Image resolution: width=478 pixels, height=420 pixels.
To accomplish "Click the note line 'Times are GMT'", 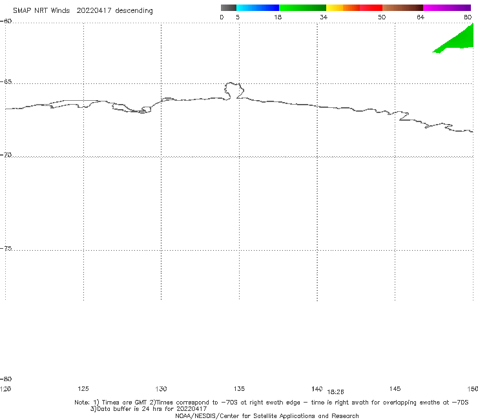I will (x=124, y=403).
